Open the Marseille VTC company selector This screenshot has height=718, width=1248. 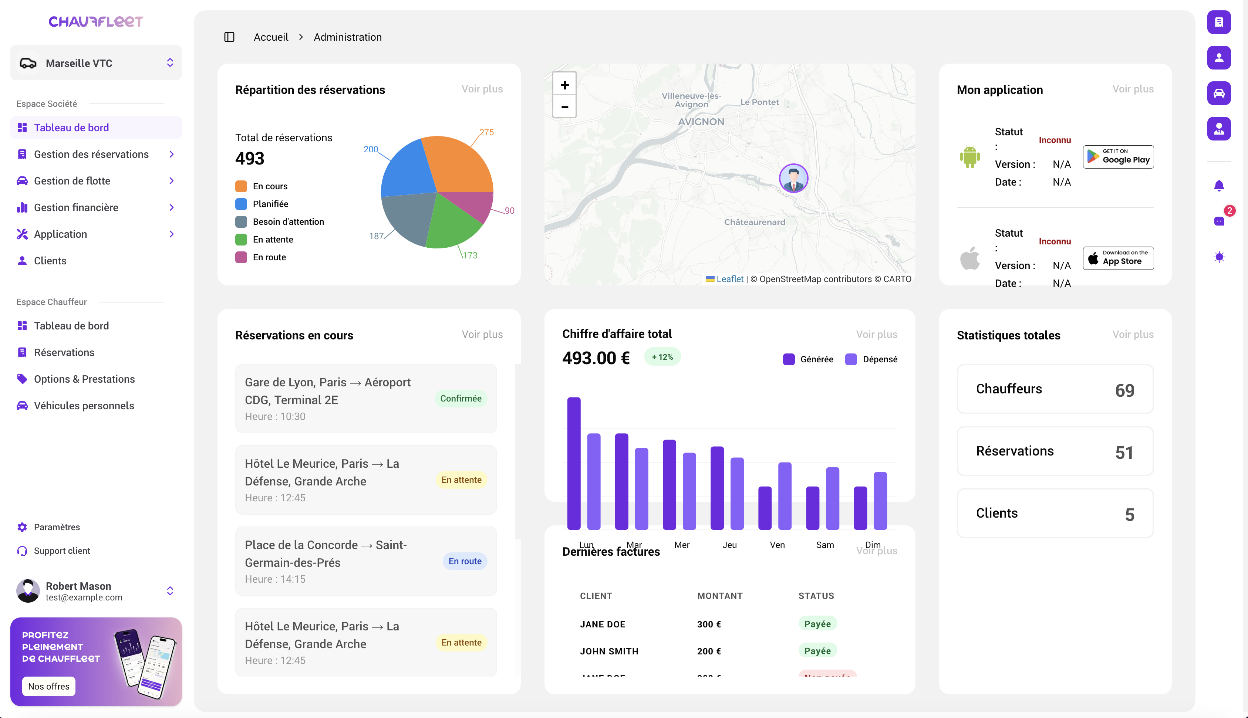pos(96,62)
